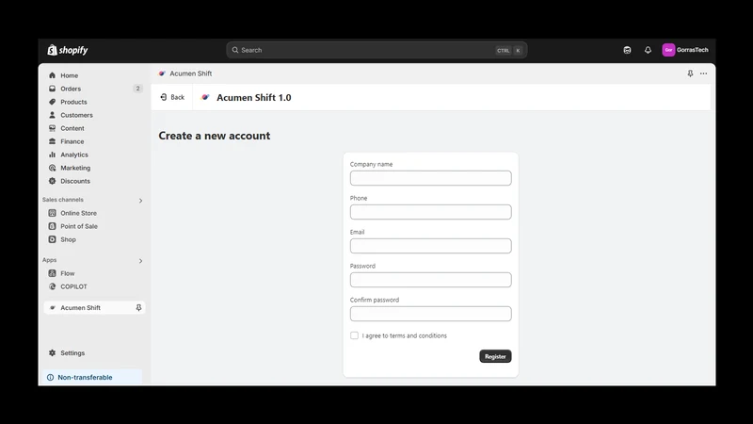Expand the Sales channels section chevron
The image size is (753, 424).
click(x=140, y=201)
